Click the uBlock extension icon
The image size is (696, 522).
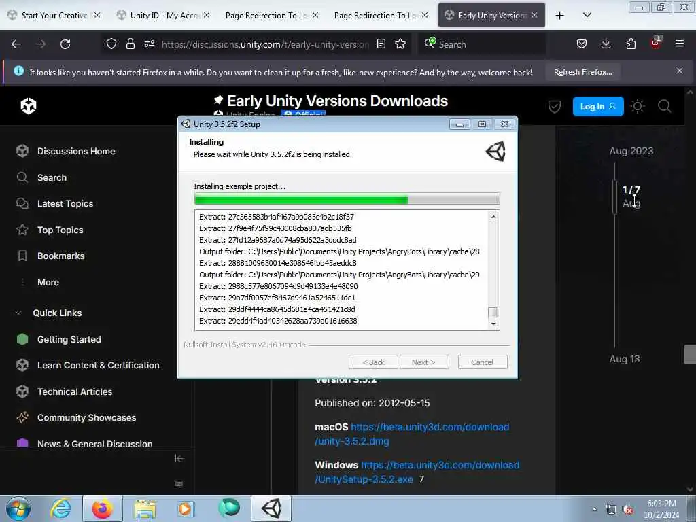[x=656, y=43]
